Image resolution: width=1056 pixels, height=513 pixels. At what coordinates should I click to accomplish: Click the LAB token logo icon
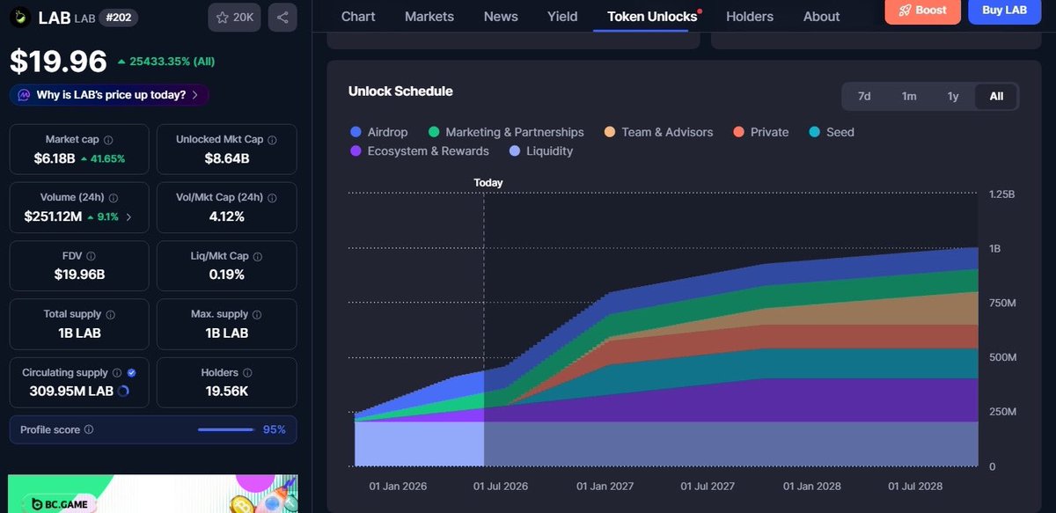coord(19,17)
